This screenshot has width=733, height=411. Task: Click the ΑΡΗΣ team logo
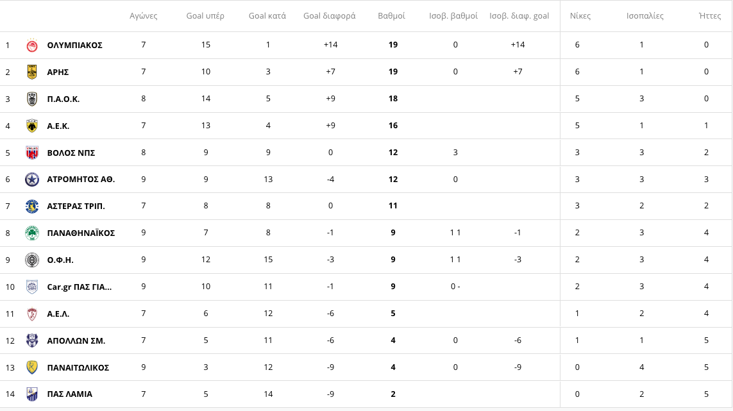(32, 72)
